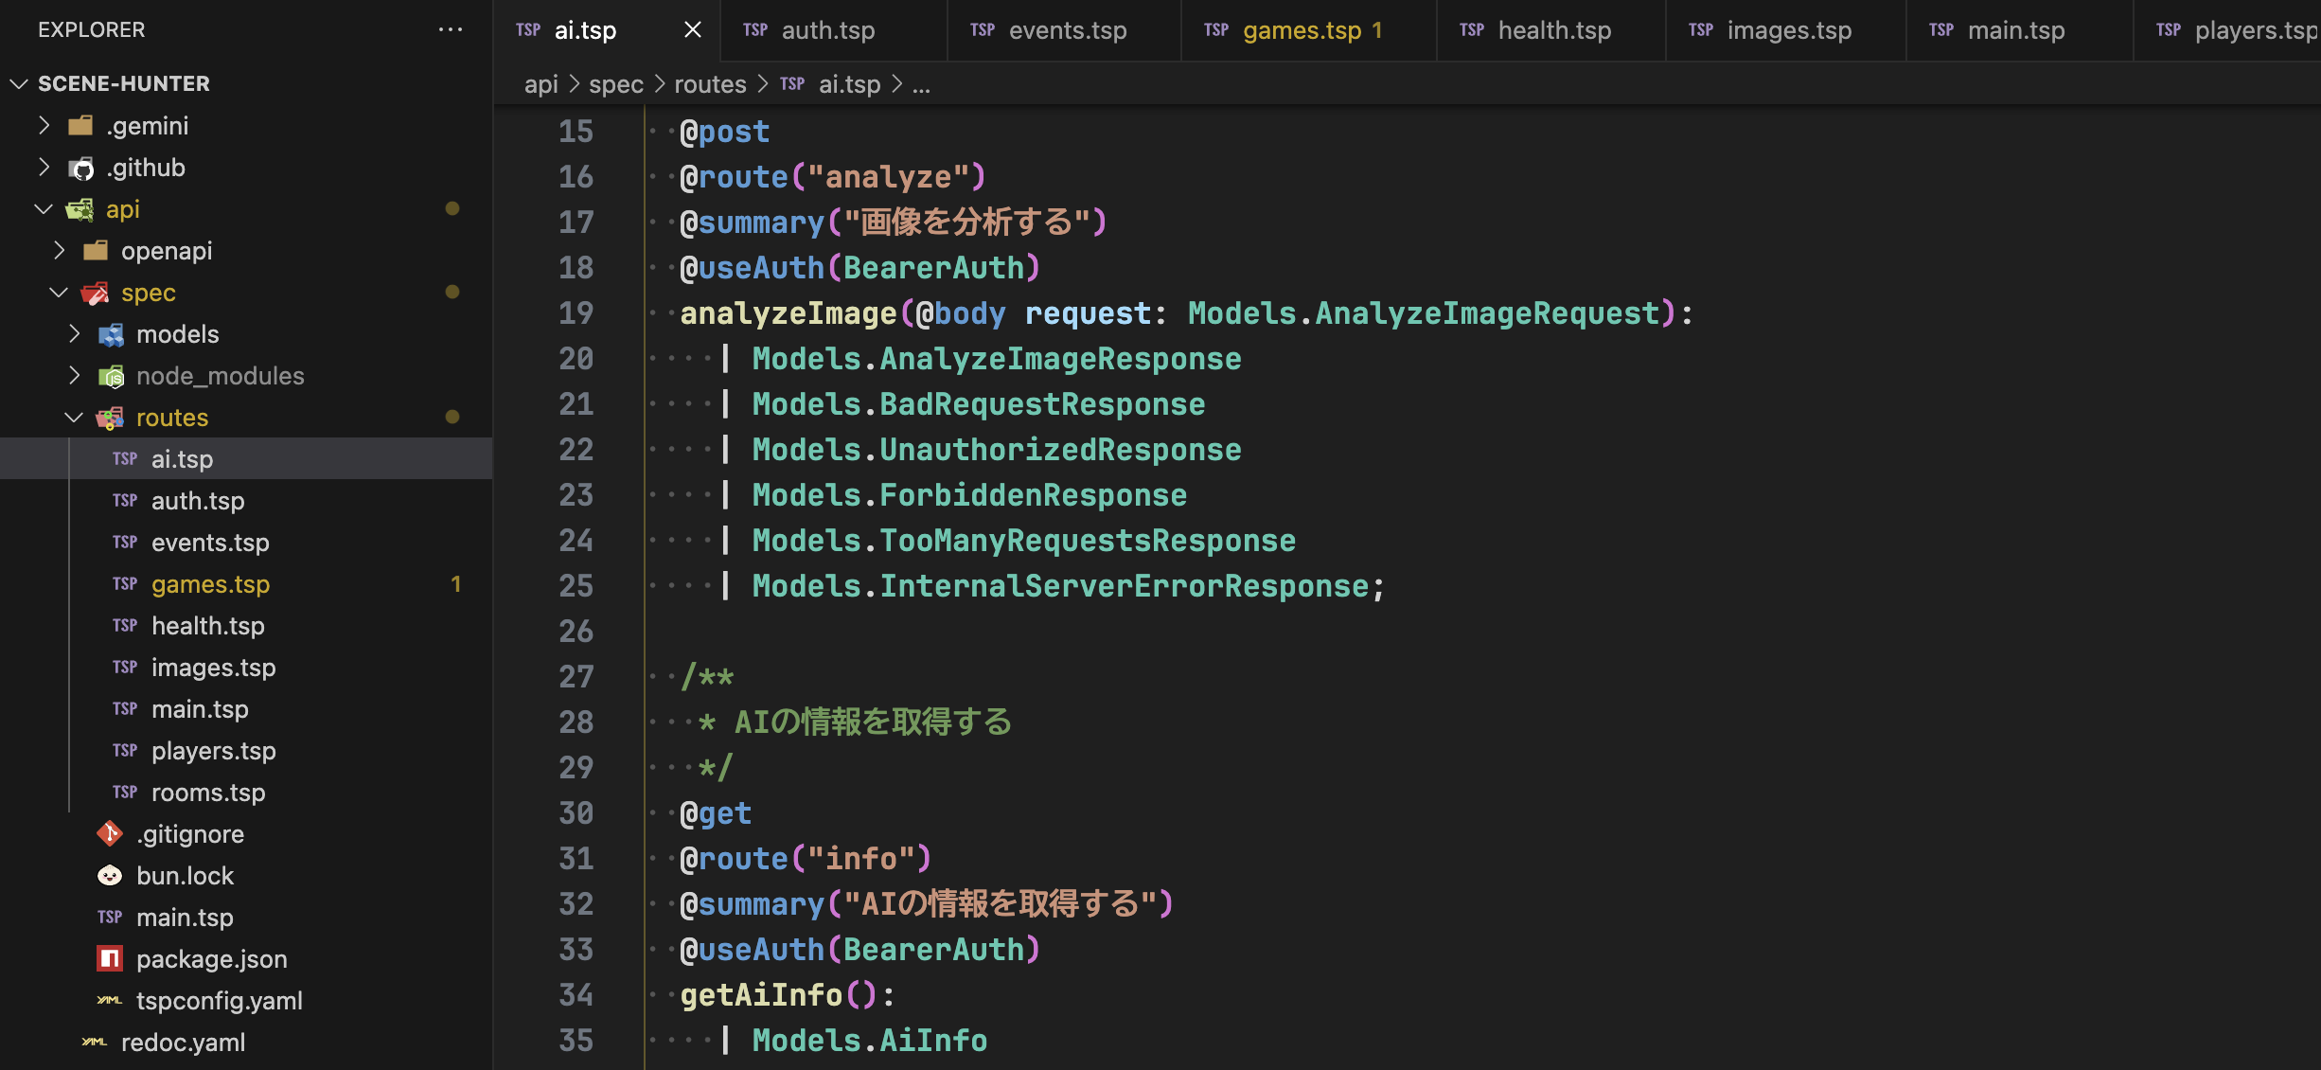This screenshot has height=1070, width=2321.
Task: Open spec-level main.tsp below bun.lock
Action: tap(246, 917)
